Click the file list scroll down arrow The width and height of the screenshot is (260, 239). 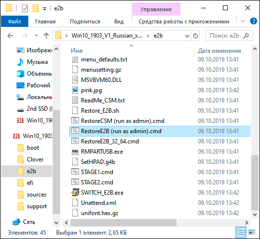(x=255, y=214)
